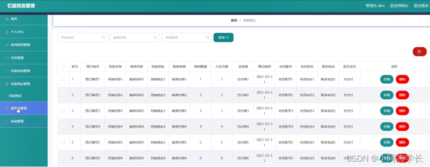The width and height of the screenshot is (430, 167).
Task: Click the magnifier icon in 民宿名称 field
Action: coord(103,38)
